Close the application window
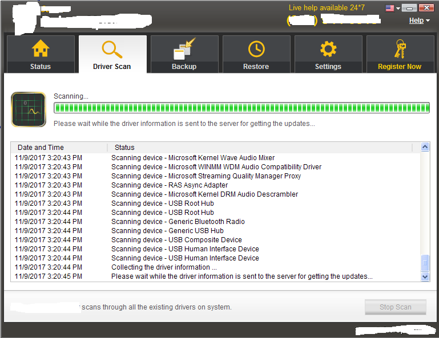Viewport: 439px width, 338px height. (426, 8)
